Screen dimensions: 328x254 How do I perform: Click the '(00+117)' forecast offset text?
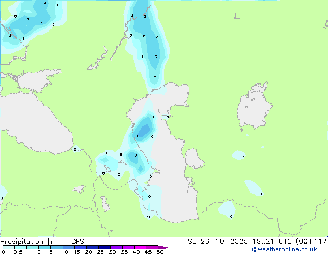click(x=312, y=242)
